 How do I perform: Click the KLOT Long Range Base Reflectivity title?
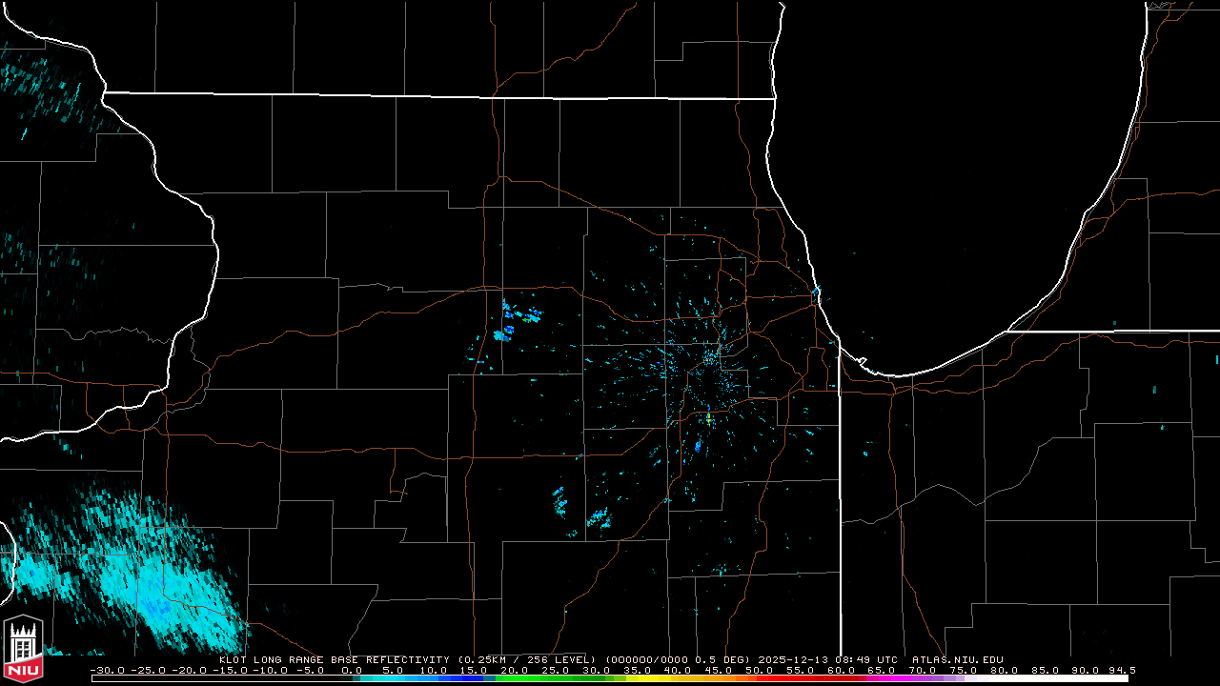pyautogui.click(x=335, y=659)
